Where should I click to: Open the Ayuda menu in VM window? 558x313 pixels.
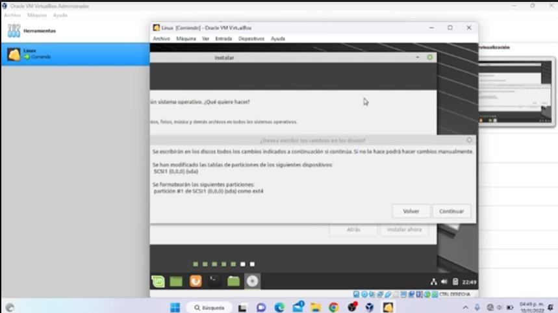pyautogui.click(x=278, y=38)
